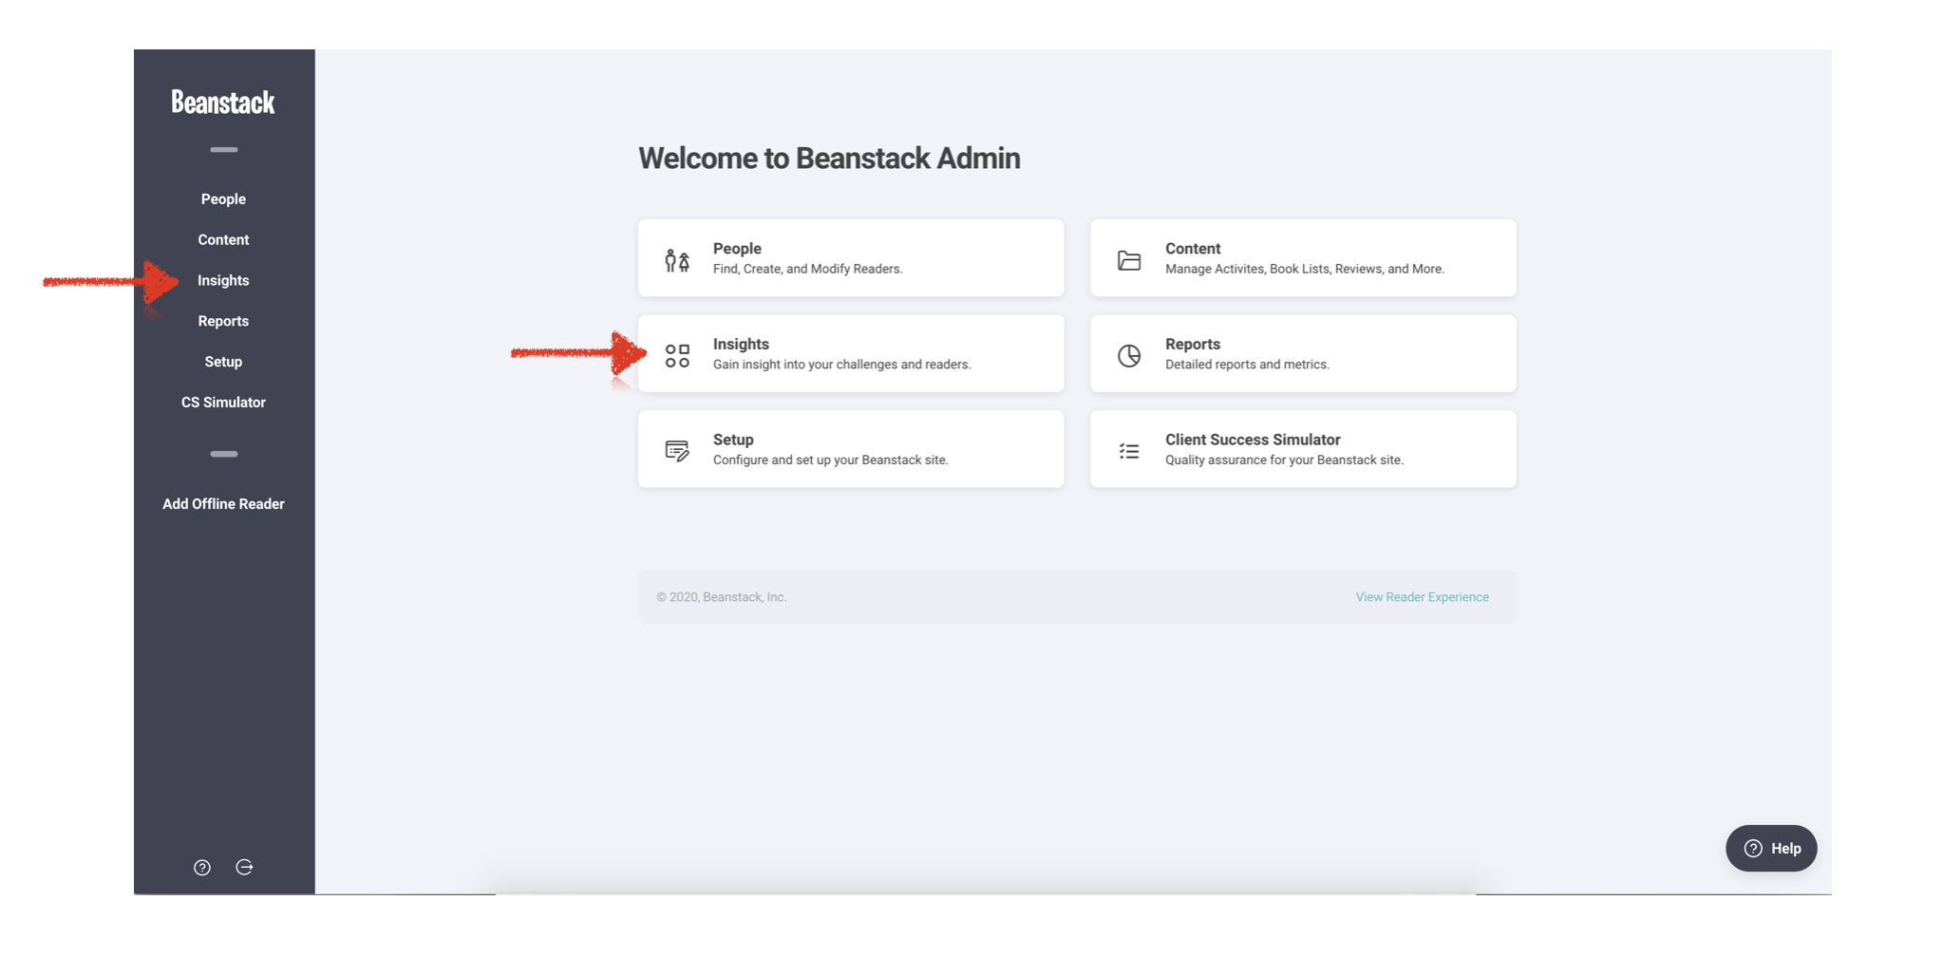The width and height of the screenshot is (1943, 976).
Task: Click 'Configure and set up your Beanstack site.'
Action: [830, 460]
